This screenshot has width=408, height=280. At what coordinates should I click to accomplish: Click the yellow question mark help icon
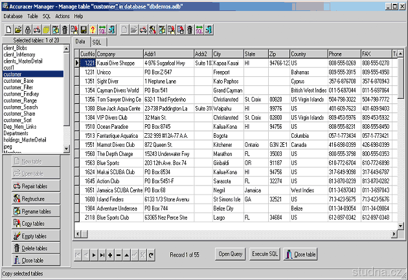point(93,29)
